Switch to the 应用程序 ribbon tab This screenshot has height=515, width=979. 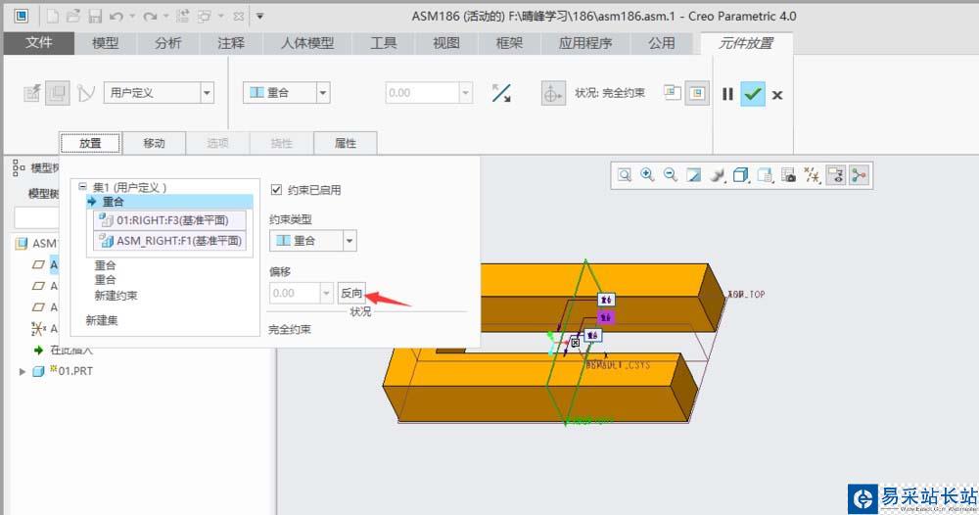(x=585, y=42)
